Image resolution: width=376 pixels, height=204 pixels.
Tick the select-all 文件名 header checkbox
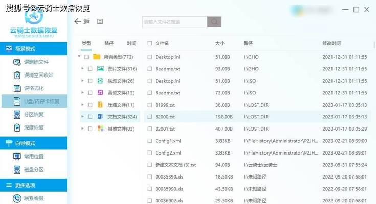point(150,43)
